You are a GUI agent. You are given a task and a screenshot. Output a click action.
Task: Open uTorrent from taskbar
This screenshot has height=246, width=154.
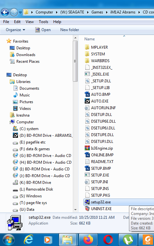128,240
